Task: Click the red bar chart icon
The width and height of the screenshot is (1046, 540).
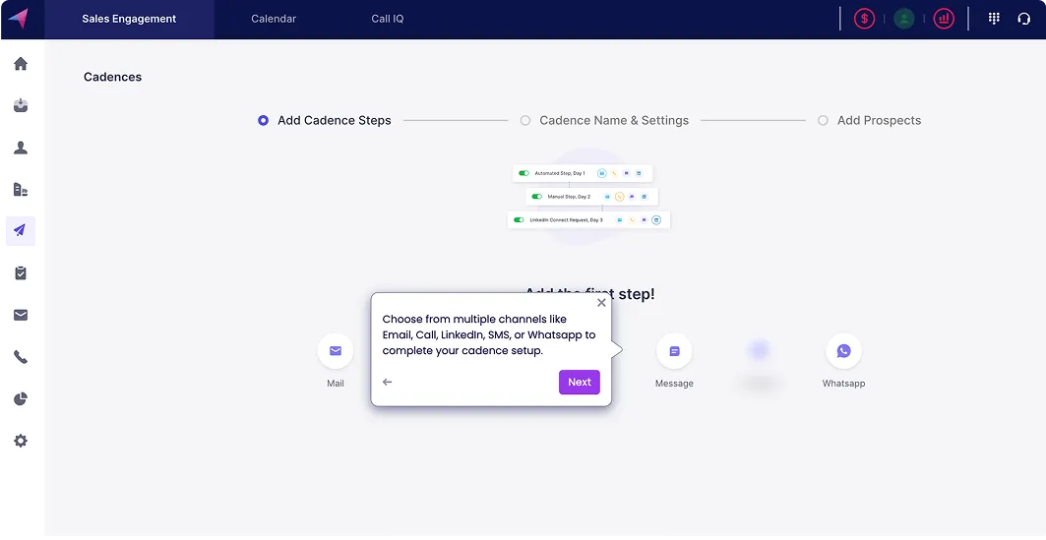Action: coord(944,19)
